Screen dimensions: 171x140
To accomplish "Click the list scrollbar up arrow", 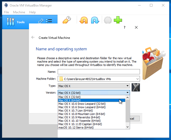I will (127, 98).
